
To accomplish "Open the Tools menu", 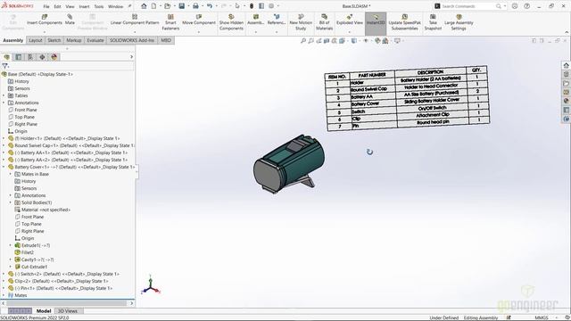I will pyautogui.click(x=99, y=6).
